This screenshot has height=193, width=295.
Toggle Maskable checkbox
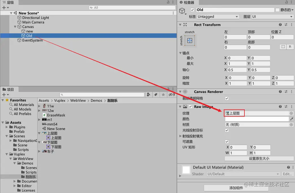click(x=227, y=142)
